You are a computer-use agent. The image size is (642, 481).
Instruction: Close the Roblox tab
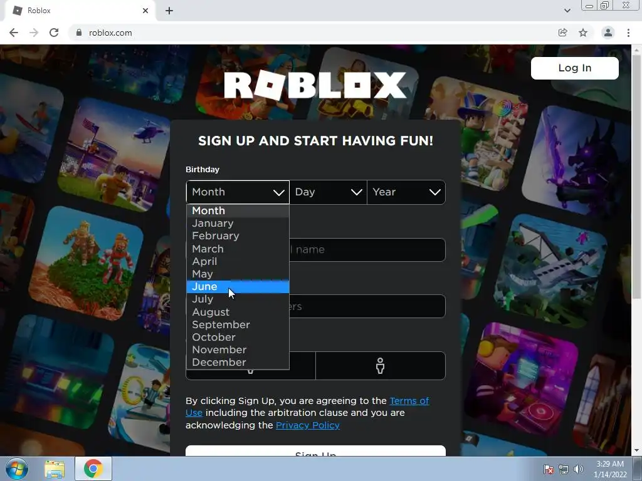145,11
